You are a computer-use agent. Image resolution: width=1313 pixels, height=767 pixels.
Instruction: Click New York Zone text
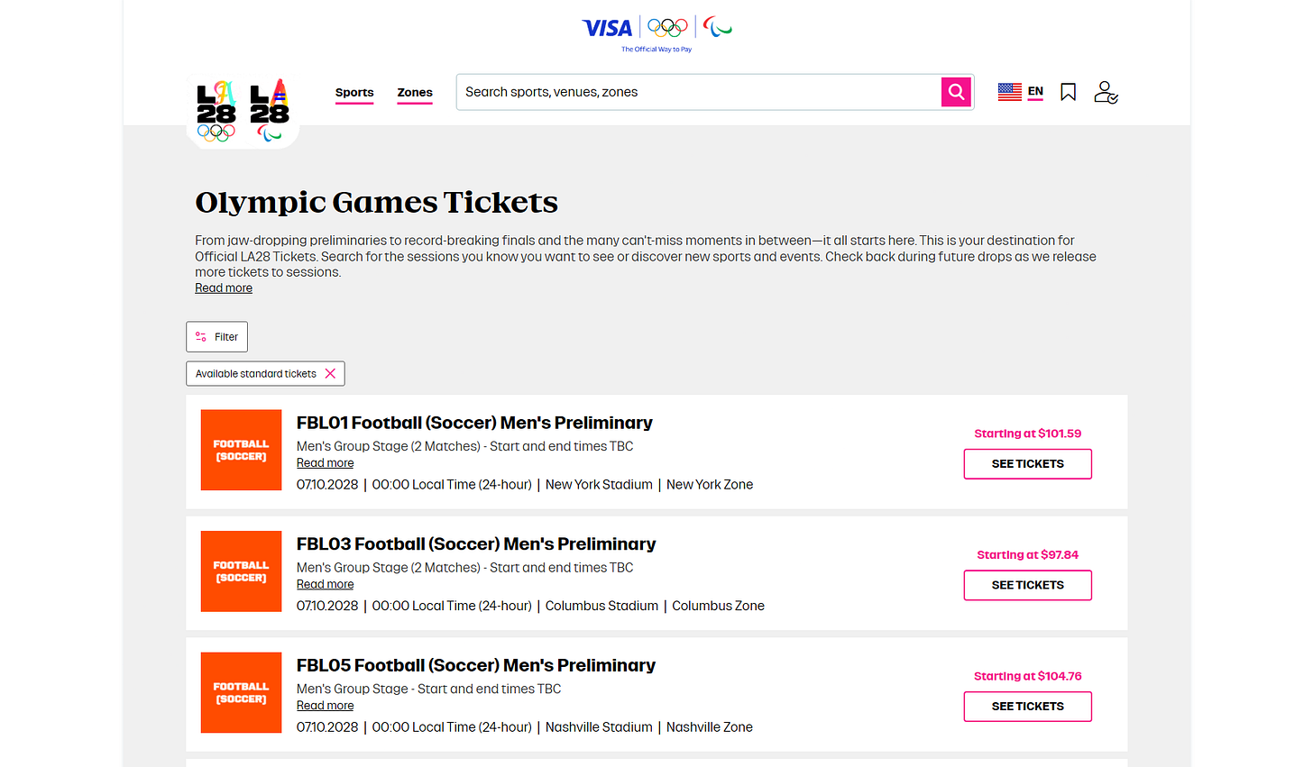(710, 485)
